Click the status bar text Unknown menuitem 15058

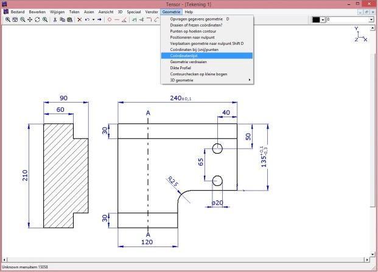click(25, 267)
